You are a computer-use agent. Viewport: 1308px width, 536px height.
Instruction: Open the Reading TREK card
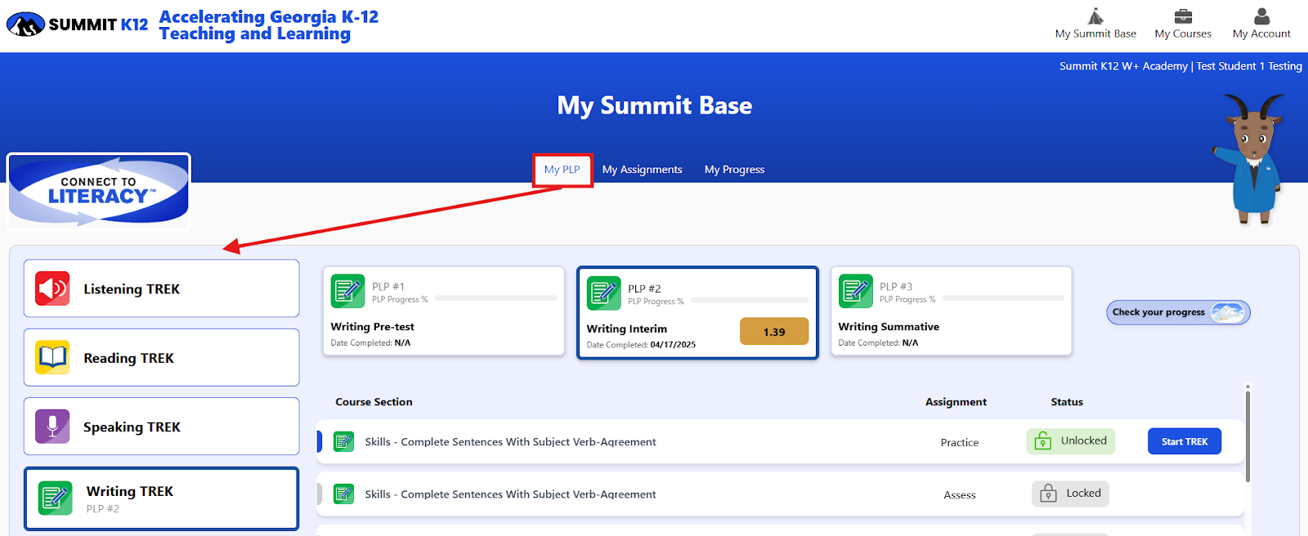click(162, 357)
